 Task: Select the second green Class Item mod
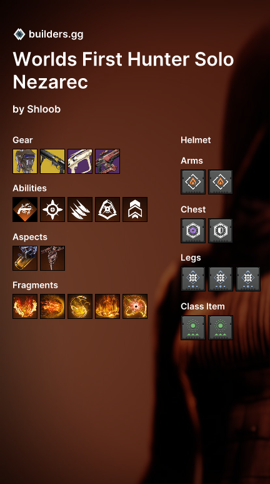[221, 328]
